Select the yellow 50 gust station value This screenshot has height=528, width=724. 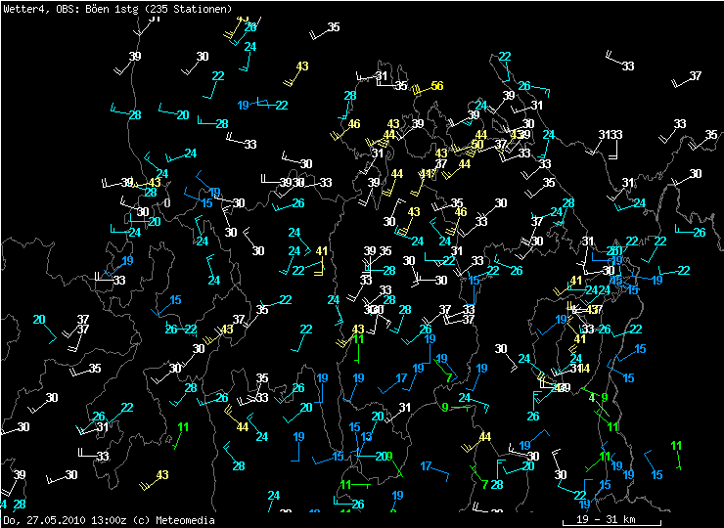click(477, 145)
